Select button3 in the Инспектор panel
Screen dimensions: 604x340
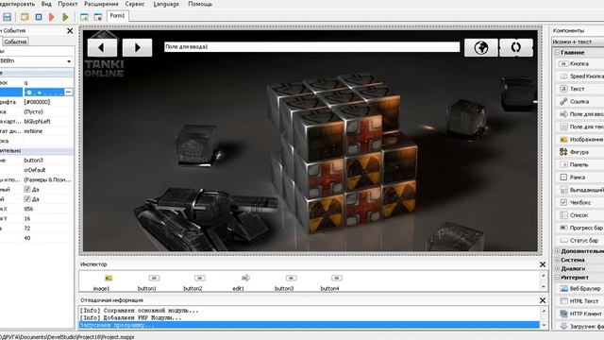[284, 282]
